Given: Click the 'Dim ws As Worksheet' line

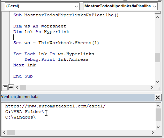Looking at the screenshot, I should pos(40,26).
